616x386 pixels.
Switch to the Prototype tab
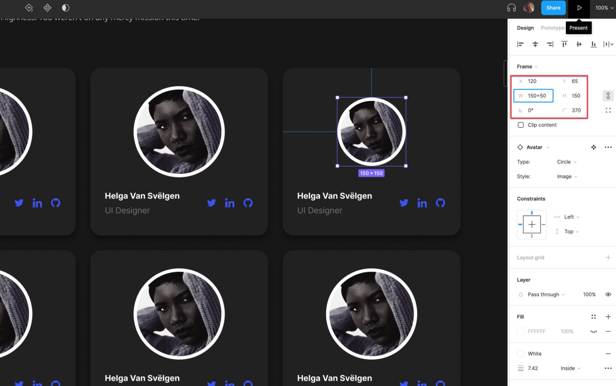click(552, 28)
